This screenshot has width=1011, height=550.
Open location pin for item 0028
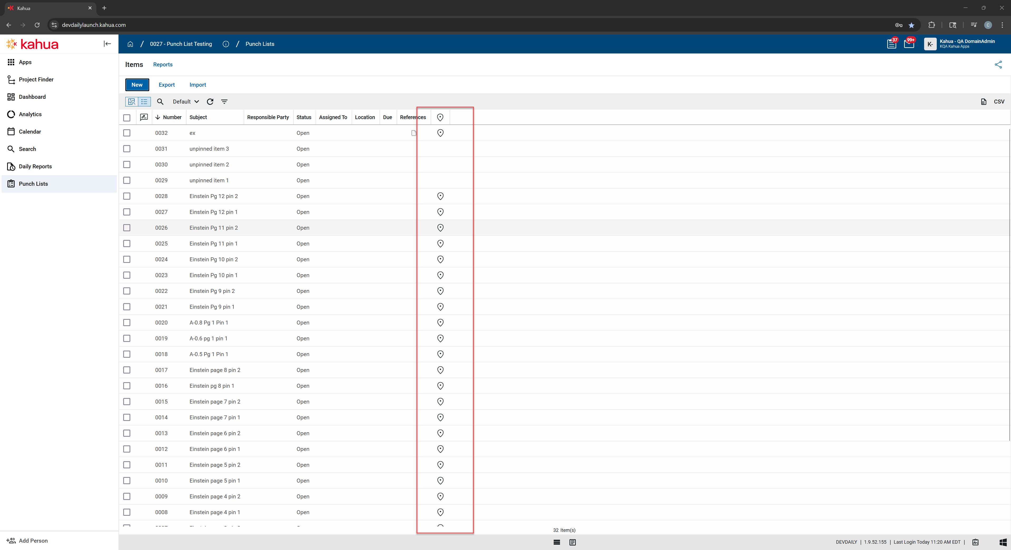click(x=440, y=196)
